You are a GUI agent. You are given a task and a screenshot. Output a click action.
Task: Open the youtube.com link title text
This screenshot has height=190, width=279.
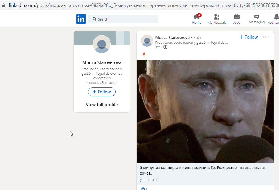pyautogui.click(x=203, y=170)
